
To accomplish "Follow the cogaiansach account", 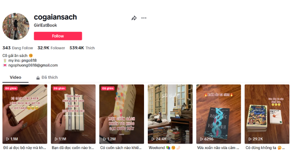I will (x=58, y=36).
